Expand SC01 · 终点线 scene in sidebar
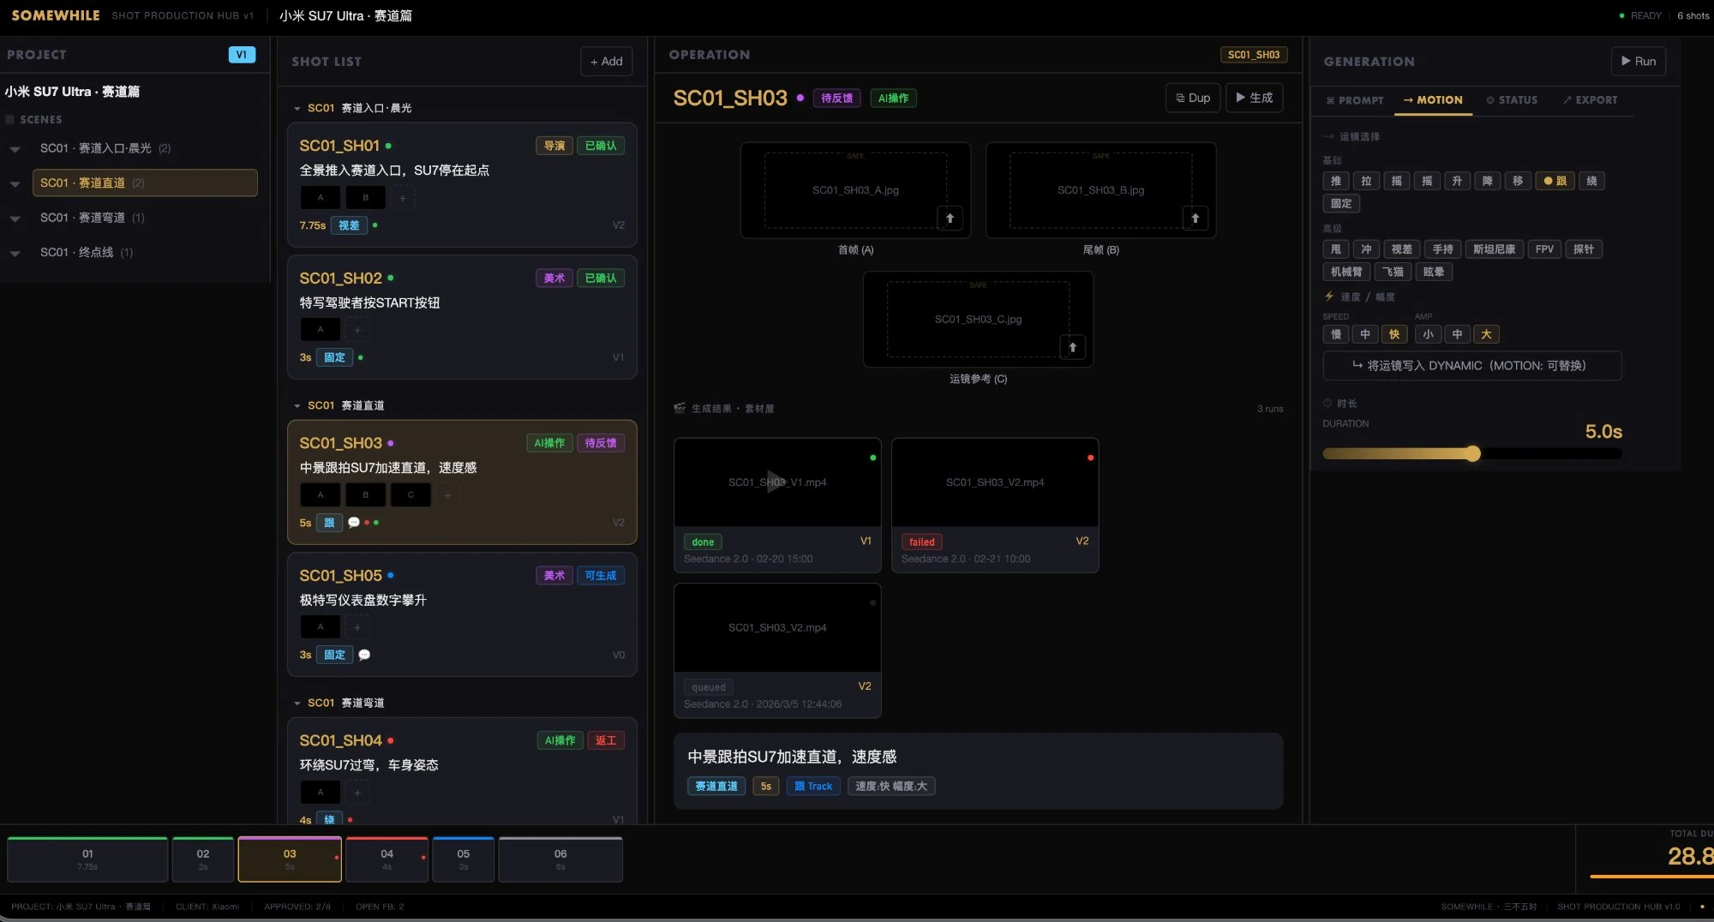The width and height of the screenshot is (1714, 922). tap(15, 253)
